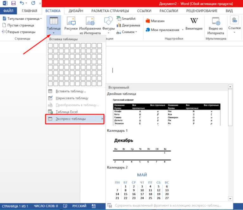Switch to the РЕЦЕНЗИРОВАНИЕ tab
This screenshot has width=243, height=210.
pyautogui.click(x=202, y=11)
